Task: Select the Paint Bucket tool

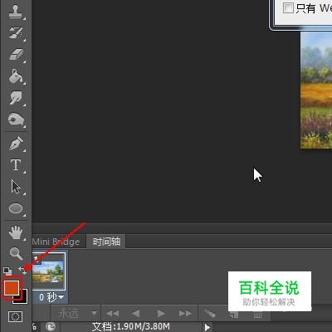Action: coord(16,76)
